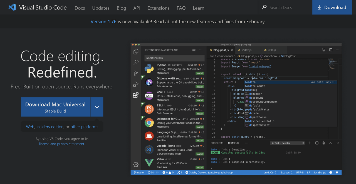
Task: Click 'Spaces: 2' in status bar
Action: click(x=286, y=173)
